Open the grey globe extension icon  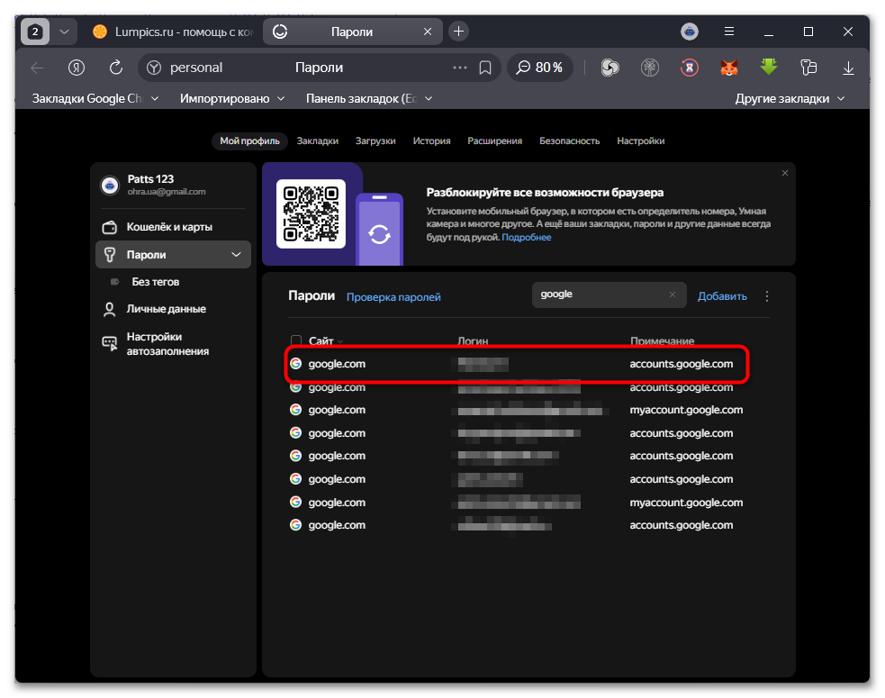click(650, 68)
